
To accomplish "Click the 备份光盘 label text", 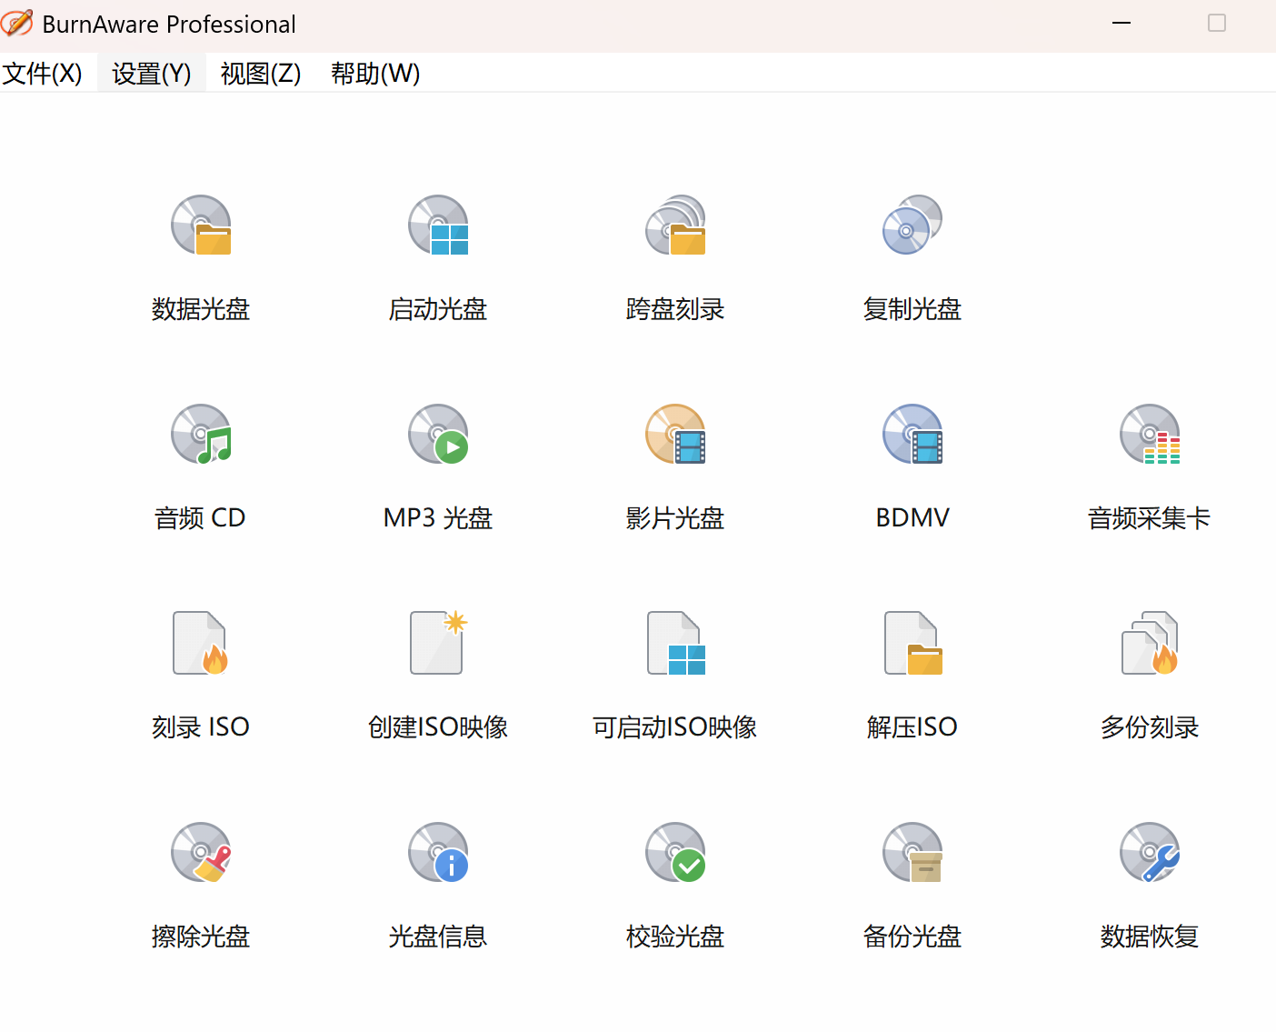I will (912, 937).
